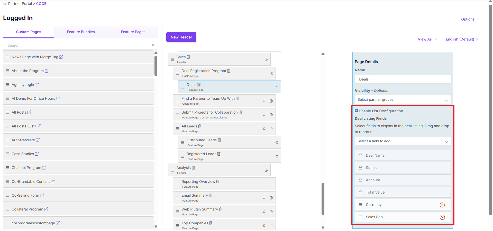This screenshot has height=231, width=493.
Task: Open the Select partner groups dropdown
Action: (x=402, y=100)
